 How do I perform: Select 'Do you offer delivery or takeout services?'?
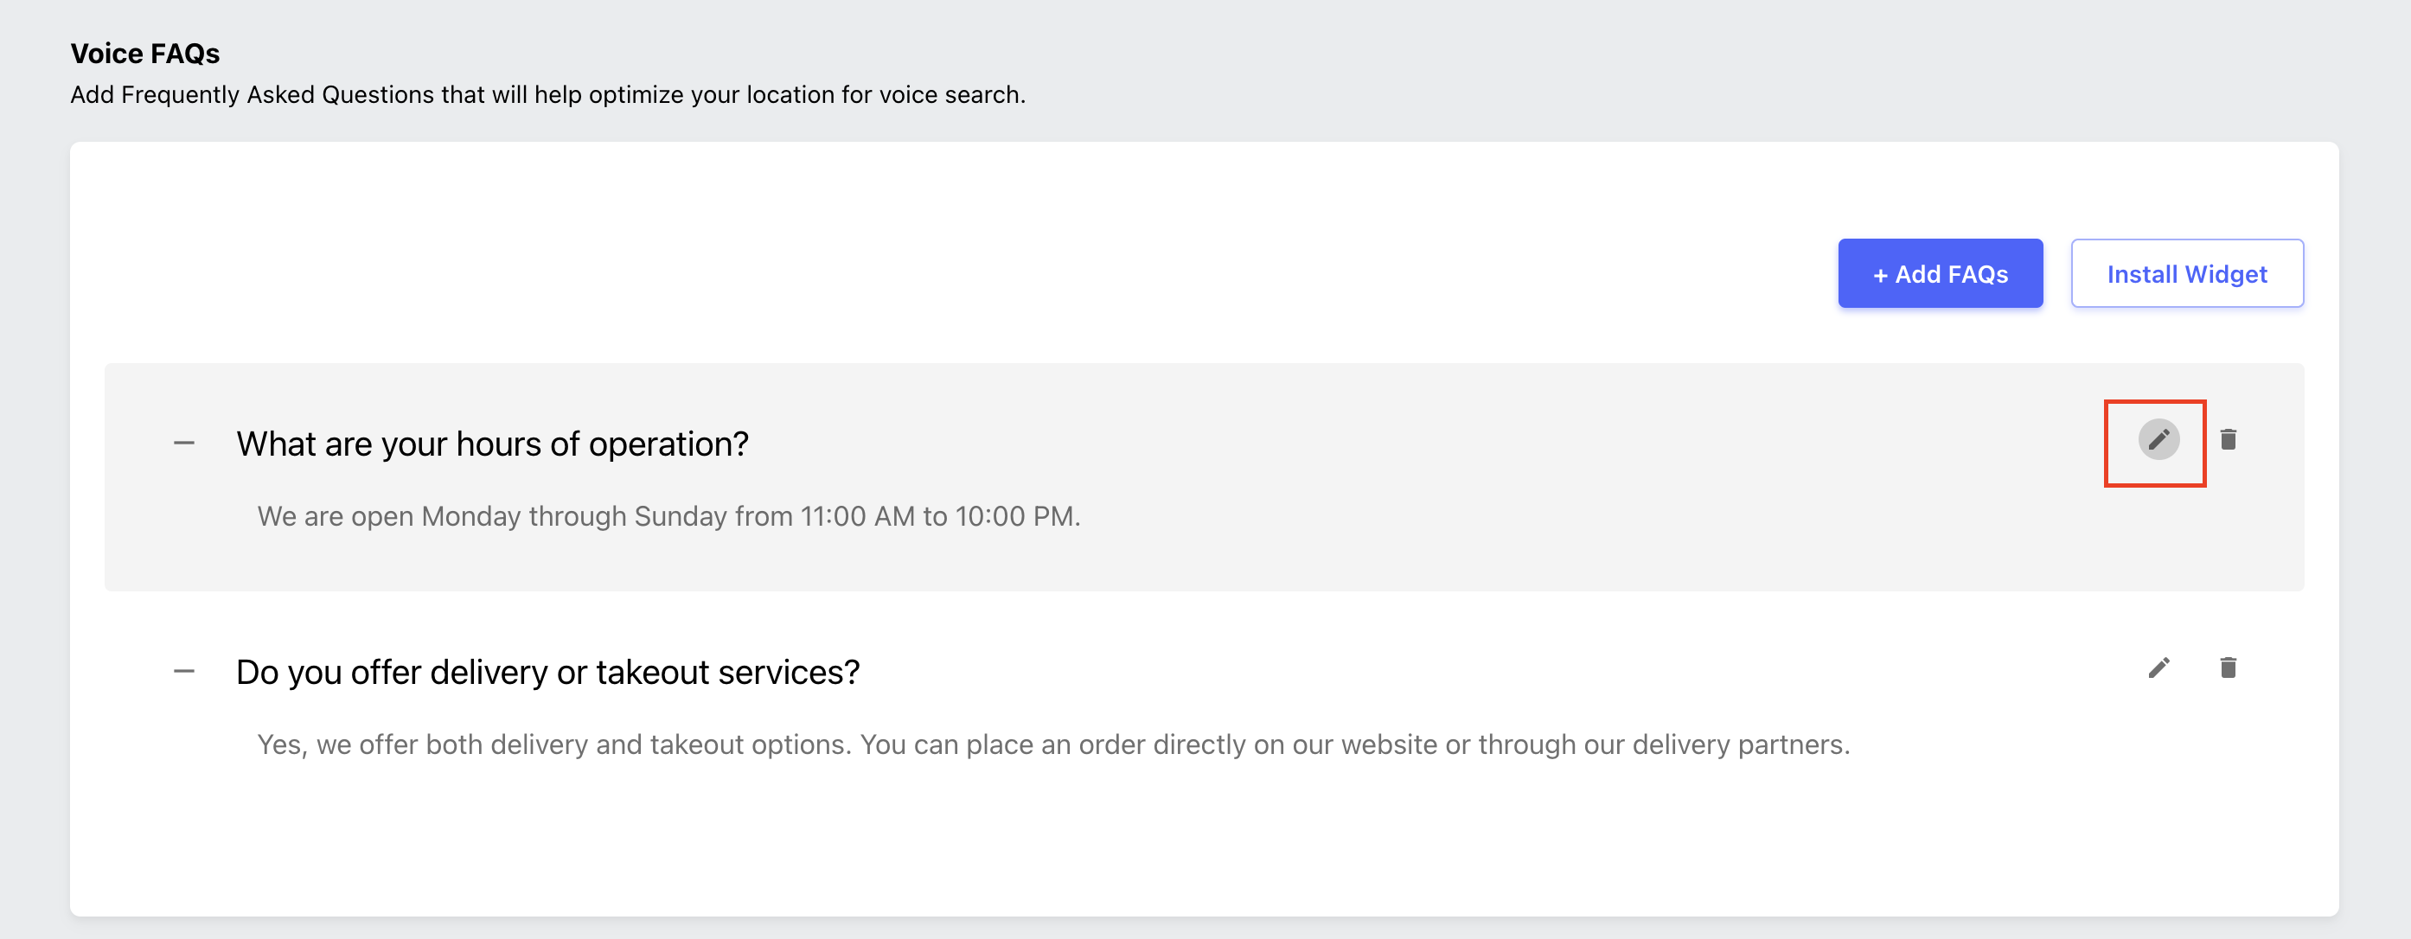[x=547, y=672]
